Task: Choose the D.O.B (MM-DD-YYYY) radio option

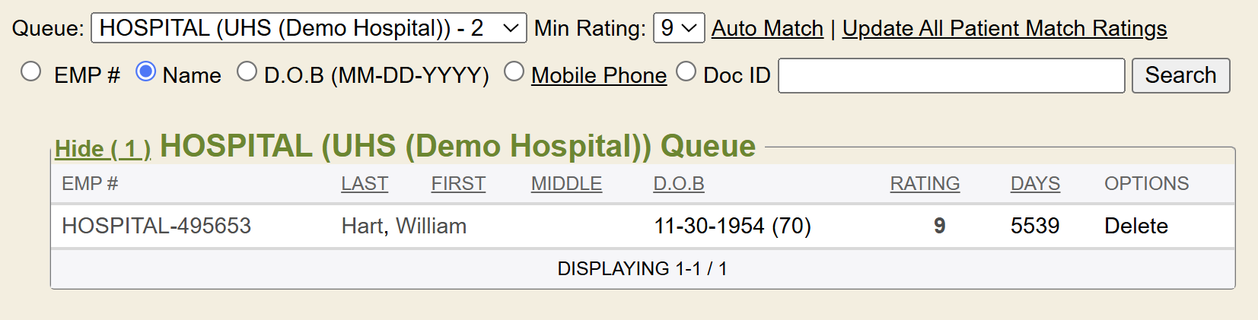Action: click(247, 72)
